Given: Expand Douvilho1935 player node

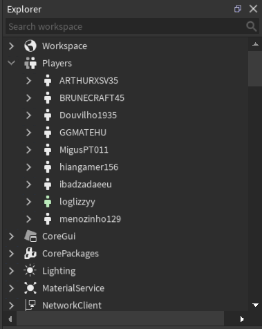Looking at the screenshot, I should pos(28,115).
